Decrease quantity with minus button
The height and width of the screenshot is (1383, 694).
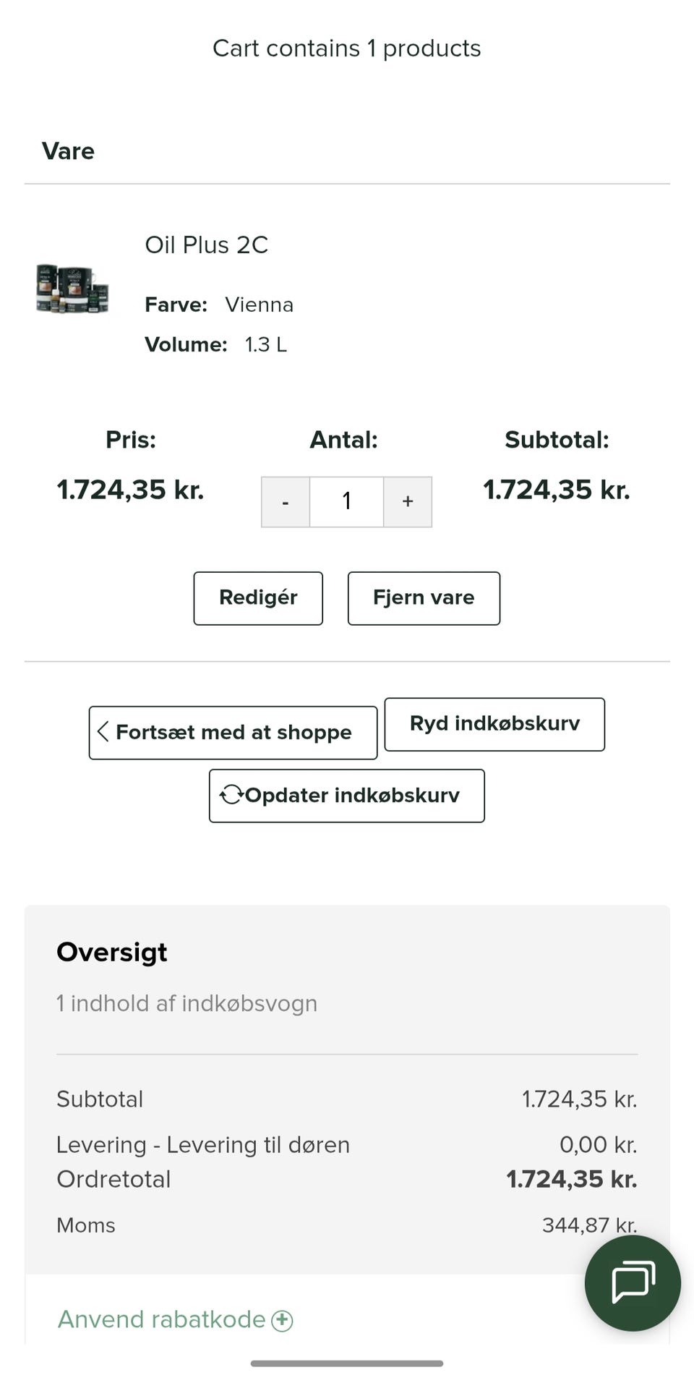[286, 501]
